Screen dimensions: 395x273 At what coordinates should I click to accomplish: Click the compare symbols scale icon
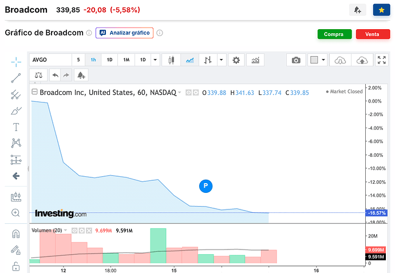[38, 74]
